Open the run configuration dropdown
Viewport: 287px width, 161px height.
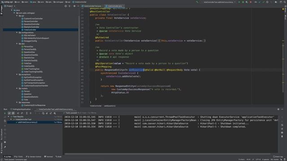(x=218, y=2)
